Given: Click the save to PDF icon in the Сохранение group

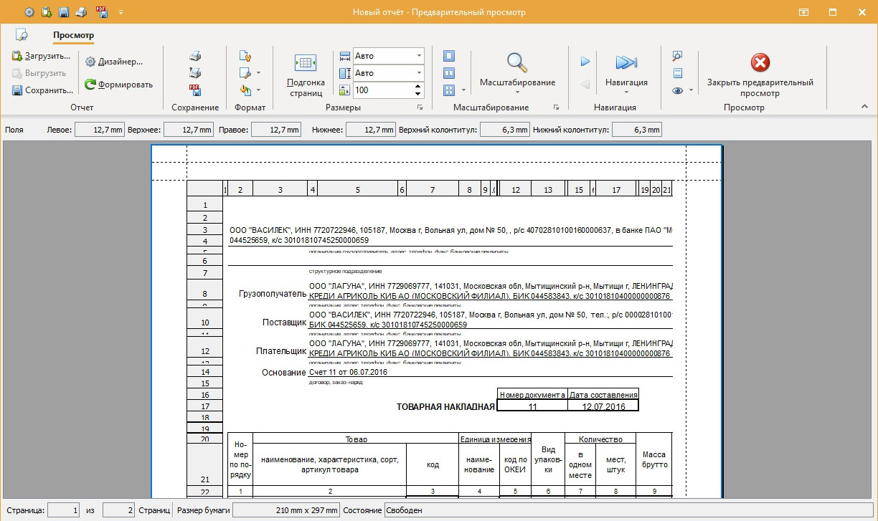Looking at the screenshot, I should click(x=195, y=90).
